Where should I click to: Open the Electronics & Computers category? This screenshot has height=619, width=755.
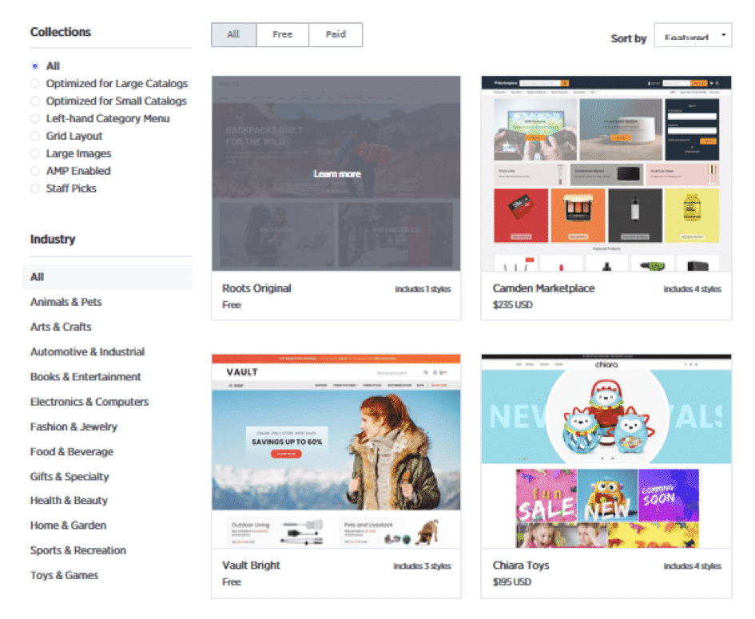coord(88,402)
